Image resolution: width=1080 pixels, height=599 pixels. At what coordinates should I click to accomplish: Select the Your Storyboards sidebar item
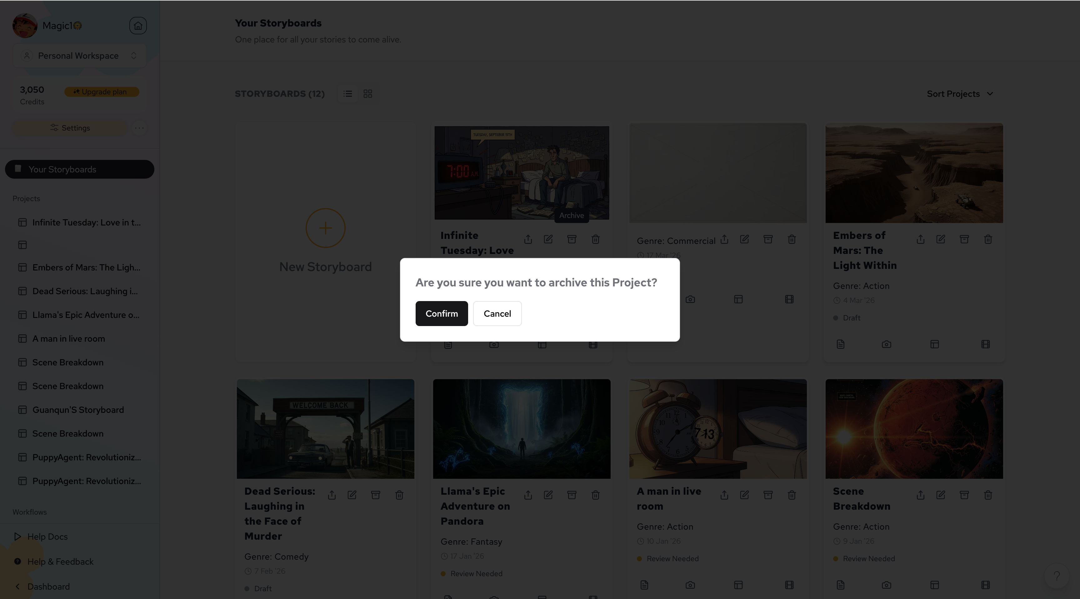coord(79,169)
